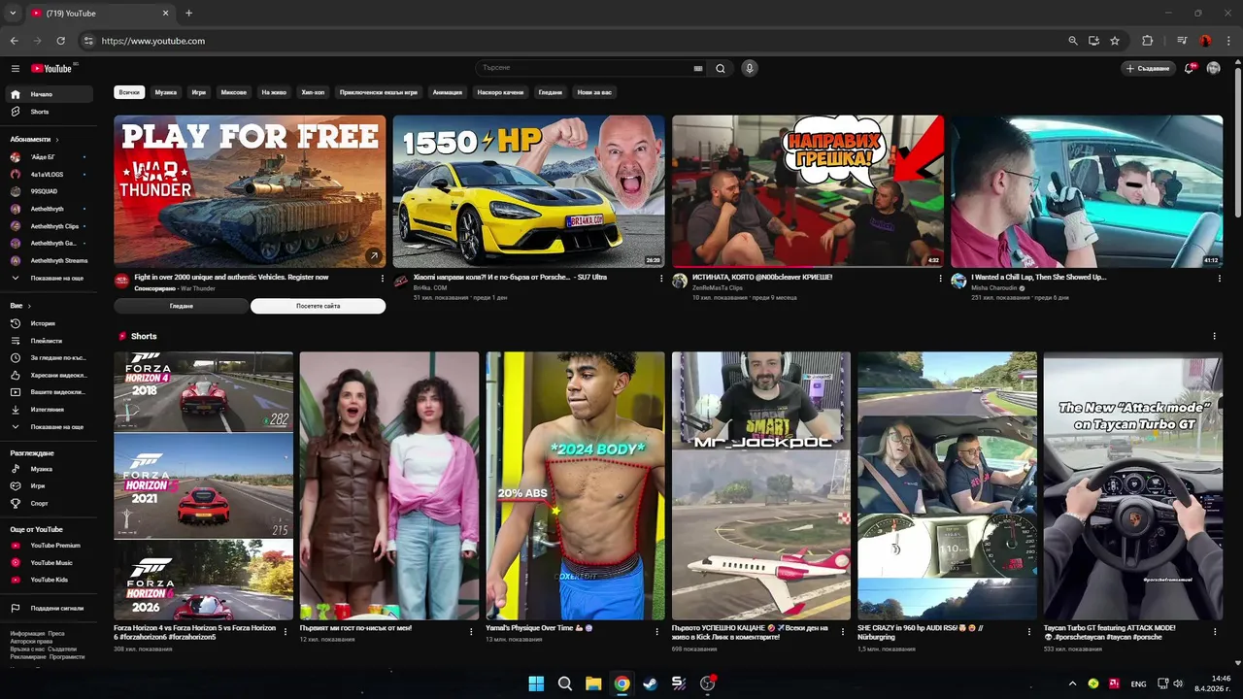
Task: Open the external link arrow on War Thunder ad
Action: 373,256
